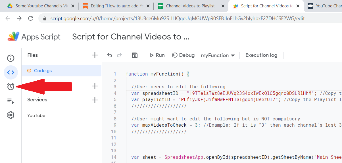Go forward using browser forward arrow
The width and height of the screenshot is (342, 163).
(19, 18)
